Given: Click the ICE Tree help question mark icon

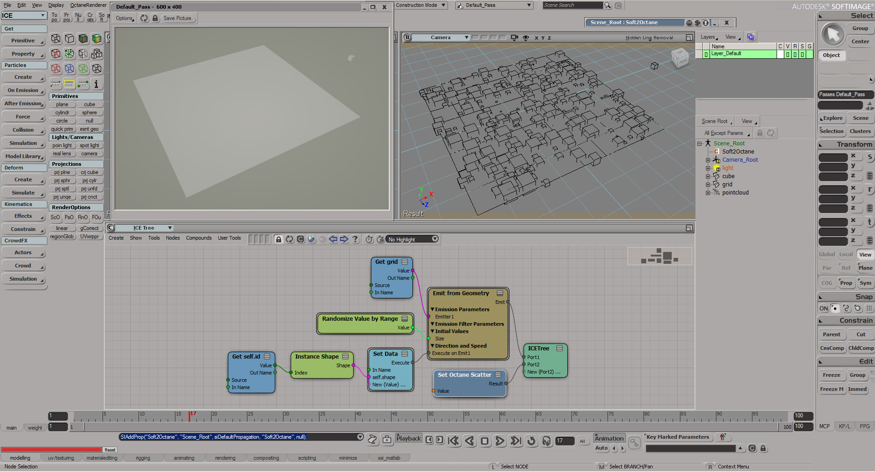Looking at the screenshot, I should click(x=355, y=239).
